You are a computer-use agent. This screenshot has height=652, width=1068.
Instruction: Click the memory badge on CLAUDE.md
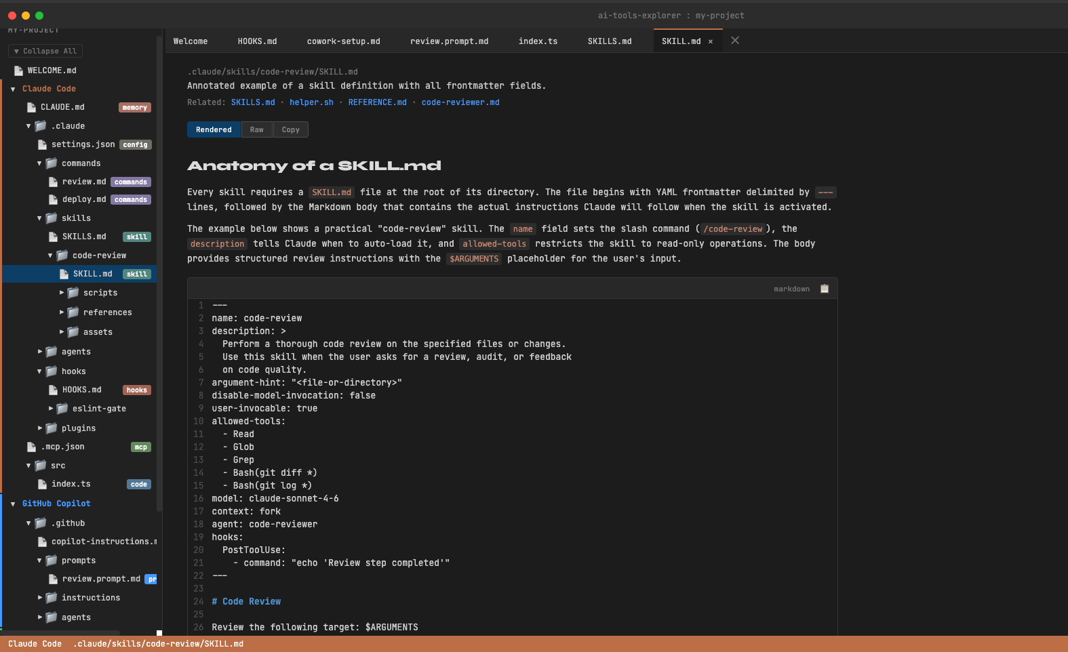click(135, 107)
